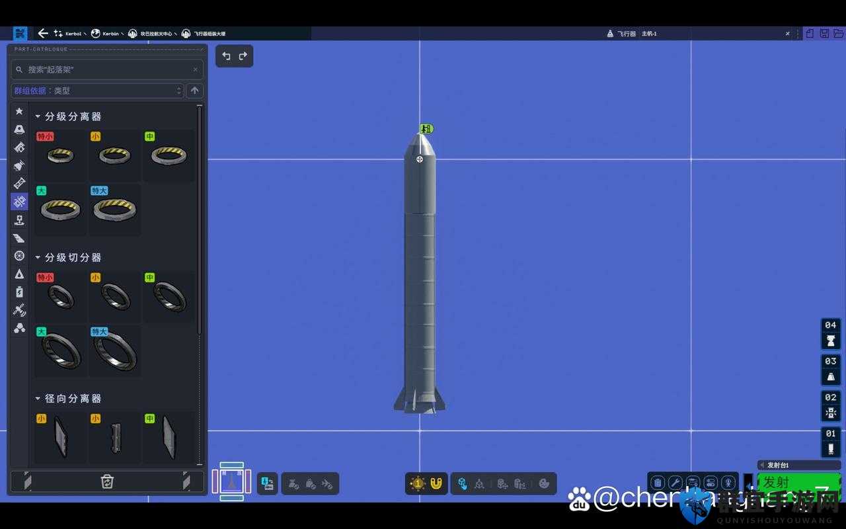Click the parts search field
The image size is (846, 529).
(107, 69)
